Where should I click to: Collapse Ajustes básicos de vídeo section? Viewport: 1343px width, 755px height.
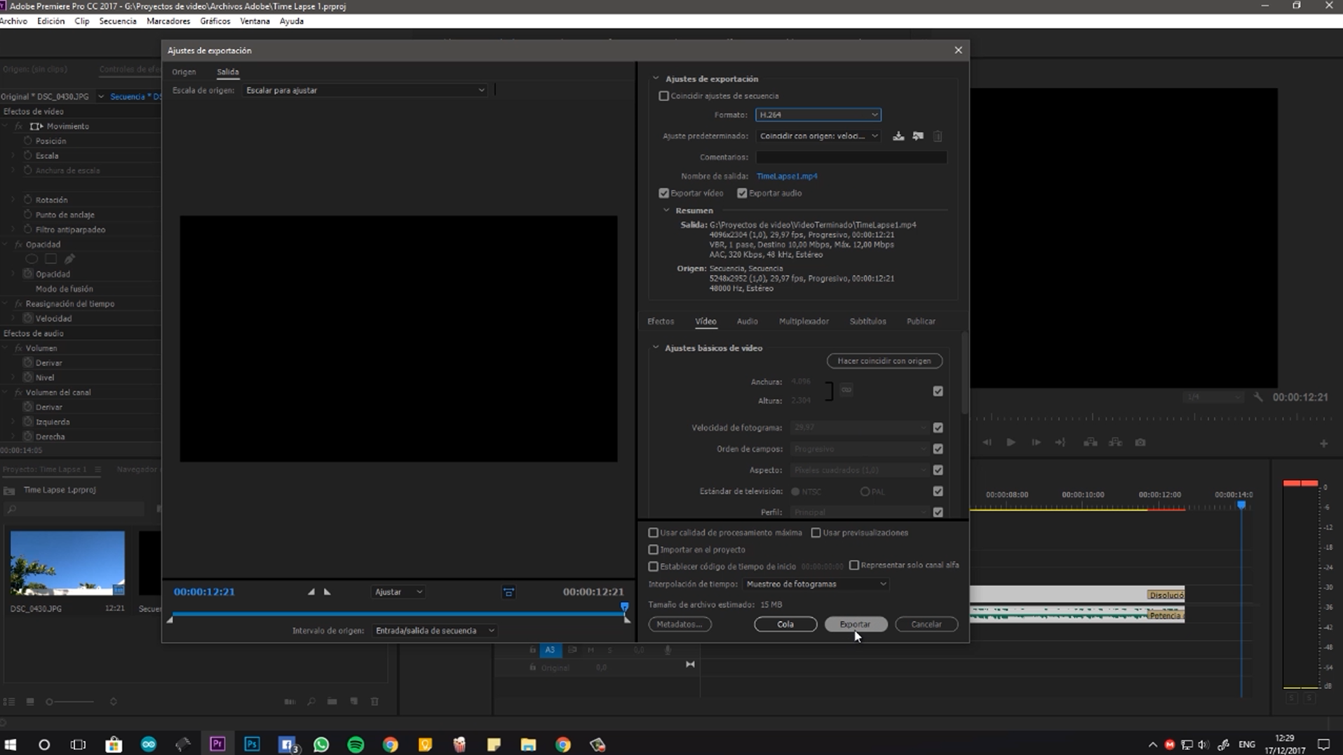[x=656, y=348]
